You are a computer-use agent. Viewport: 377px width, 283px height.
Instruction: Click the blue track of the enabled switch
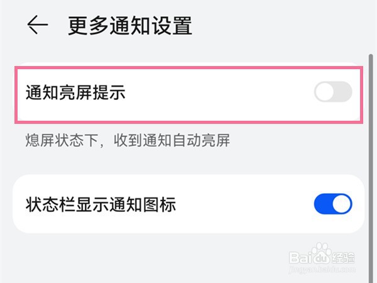[322, 204]
